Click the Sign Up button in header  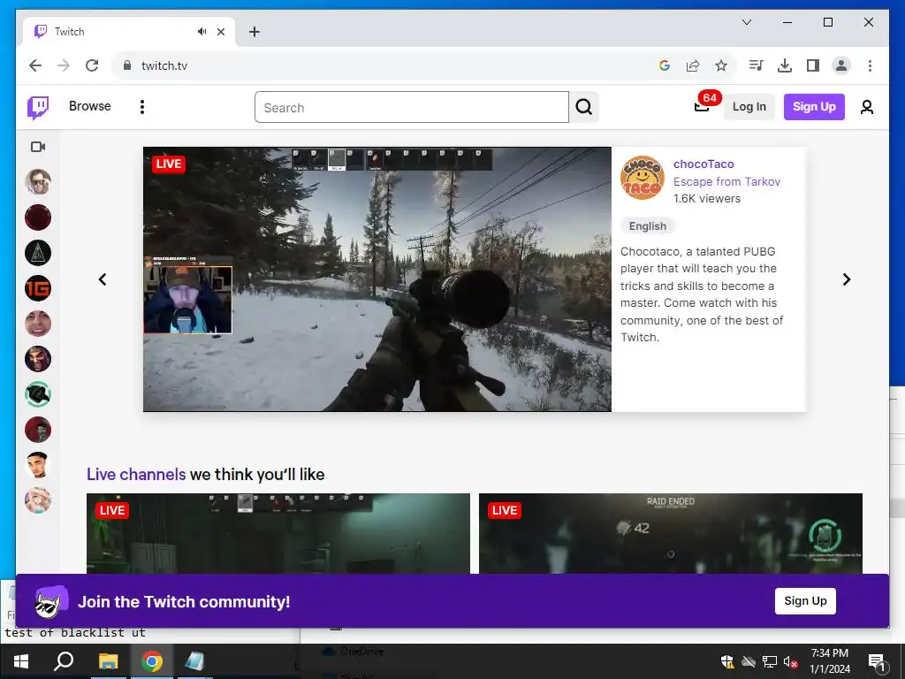click(814, 107)
